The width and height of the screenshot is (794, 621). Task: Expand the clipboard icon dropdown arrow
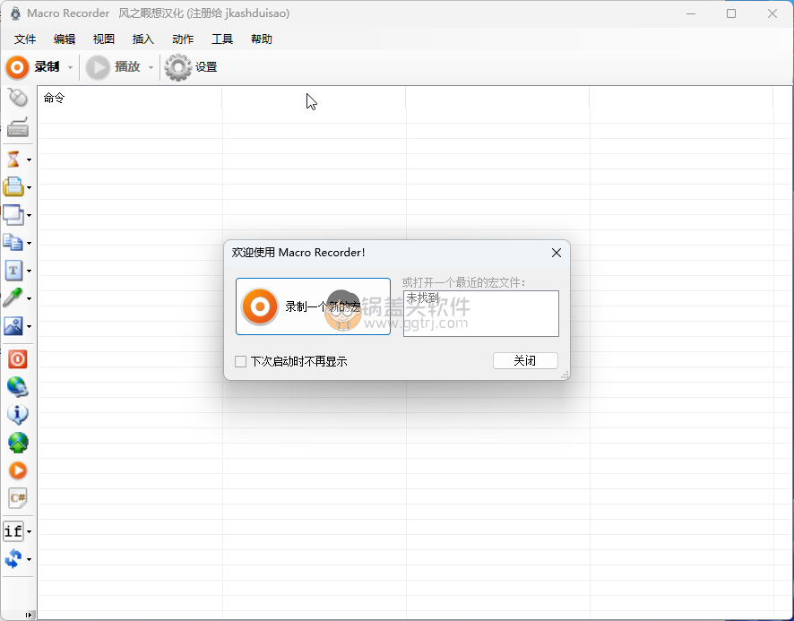(x=30, y=188)
